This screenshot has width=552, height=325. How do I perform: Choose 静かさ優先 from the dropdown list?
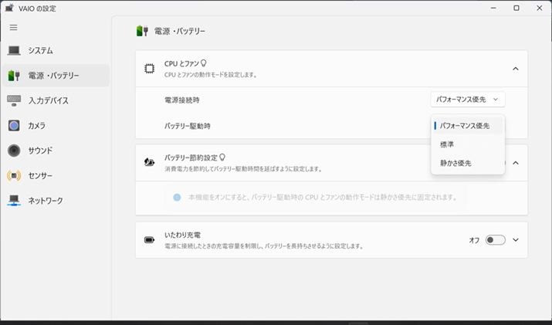tap(455, 164)
